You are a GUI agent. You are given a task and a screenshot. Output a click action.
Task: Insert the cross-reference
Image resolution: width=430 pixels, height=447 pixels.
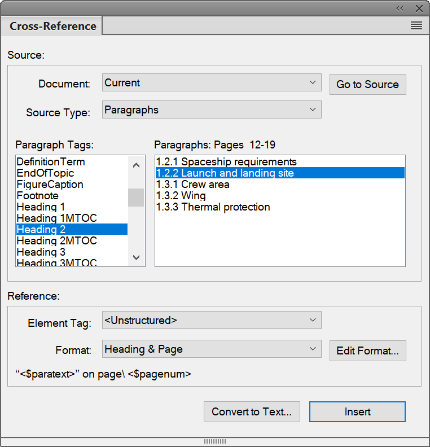pos(357,412)
